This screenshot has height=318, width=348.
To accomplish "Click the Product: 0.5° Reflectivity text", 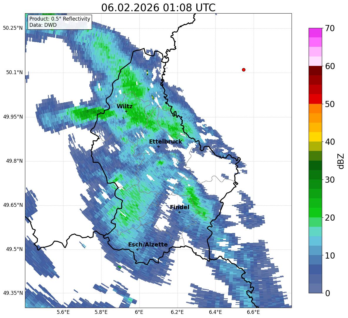I will (60, 19).
